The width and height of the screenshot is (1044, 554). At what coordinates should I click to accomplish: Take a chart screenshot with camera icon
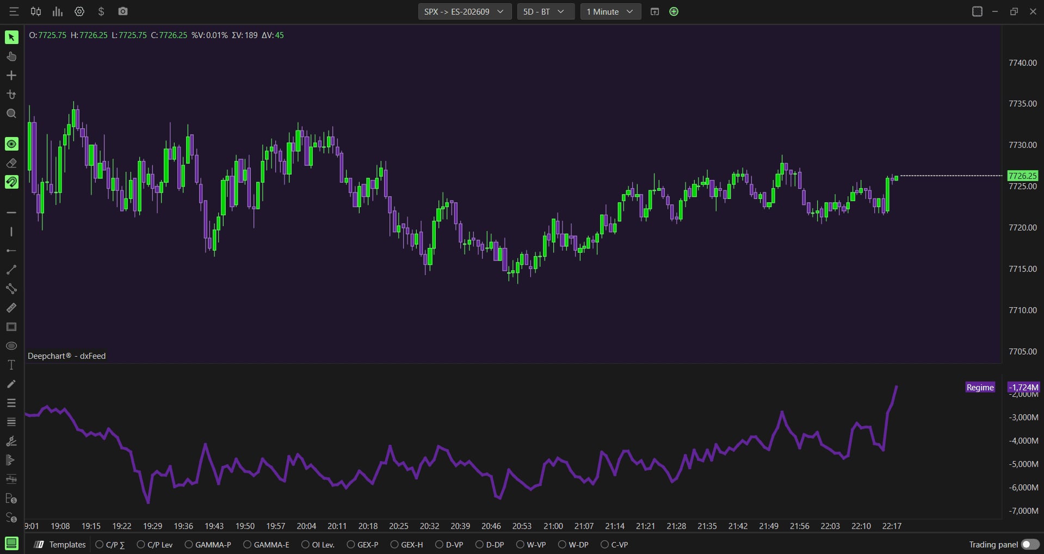coord(123,11)
